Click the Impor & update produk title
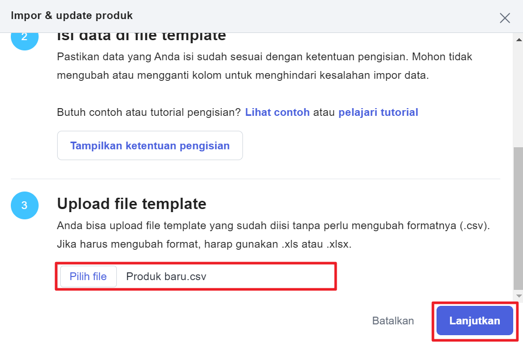523x346 pixels. click(x=72, y=15)
